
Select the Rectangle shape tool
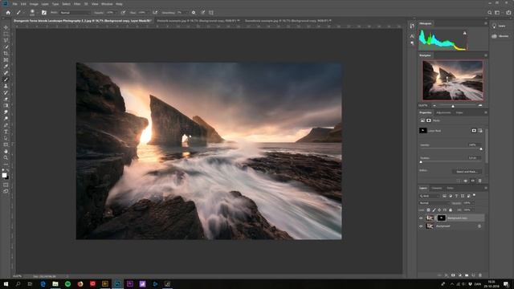pos(6,144)
